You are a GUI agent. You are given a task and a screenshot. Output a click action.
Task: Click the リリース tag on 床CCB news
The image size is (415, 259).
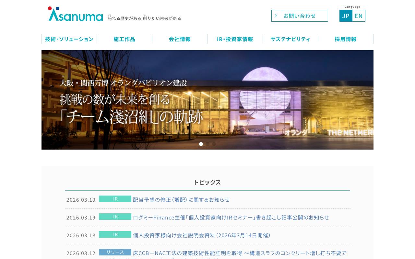pyautogui.click(x=115, y=252)
